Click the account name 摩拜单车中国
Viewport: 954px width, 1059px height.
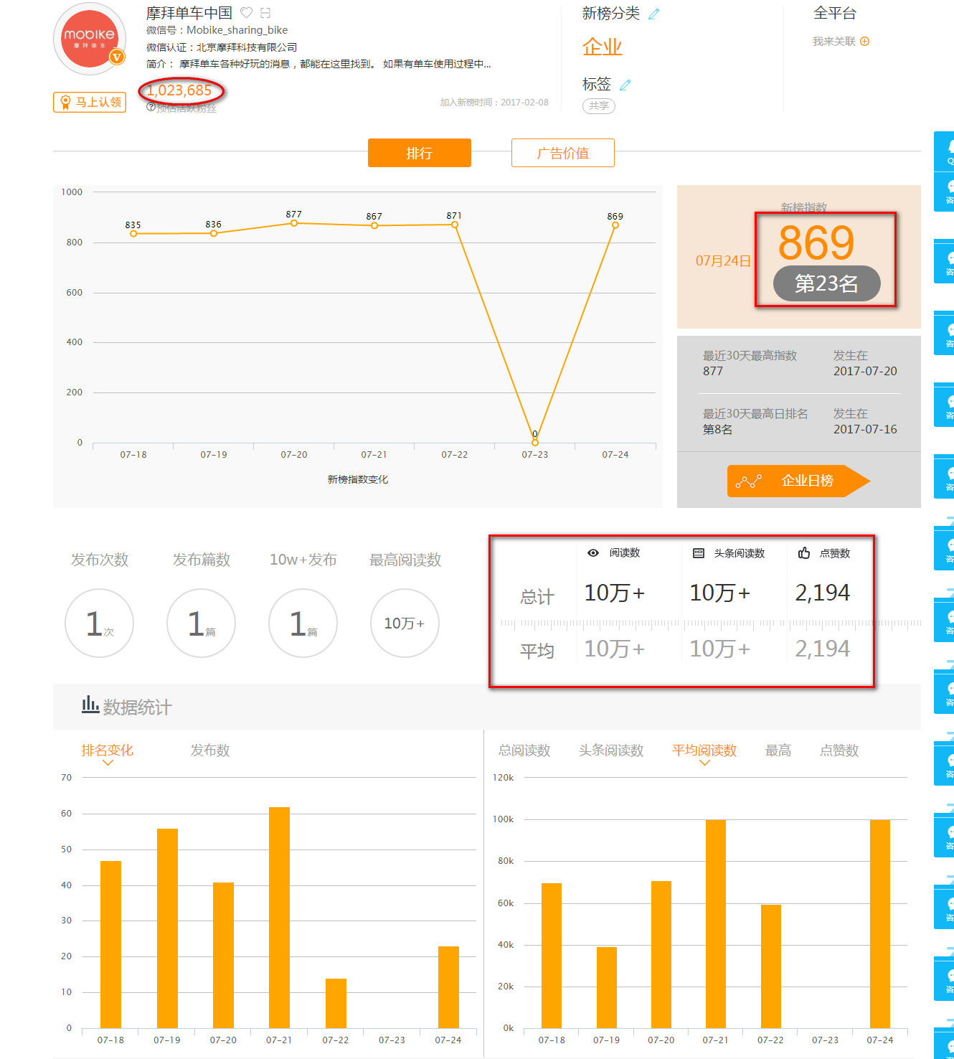[189, 13]
